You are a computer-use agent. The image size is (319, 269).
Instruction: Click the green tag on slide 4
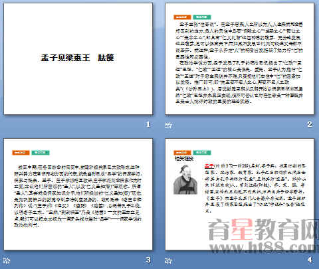[x=202, y=153]
